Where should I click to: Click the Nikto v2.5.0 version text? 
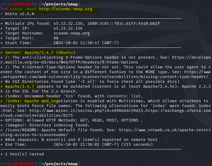point(20,14)
